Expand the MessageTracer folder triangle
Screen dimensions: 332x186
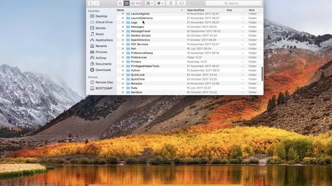coord(123,31)
